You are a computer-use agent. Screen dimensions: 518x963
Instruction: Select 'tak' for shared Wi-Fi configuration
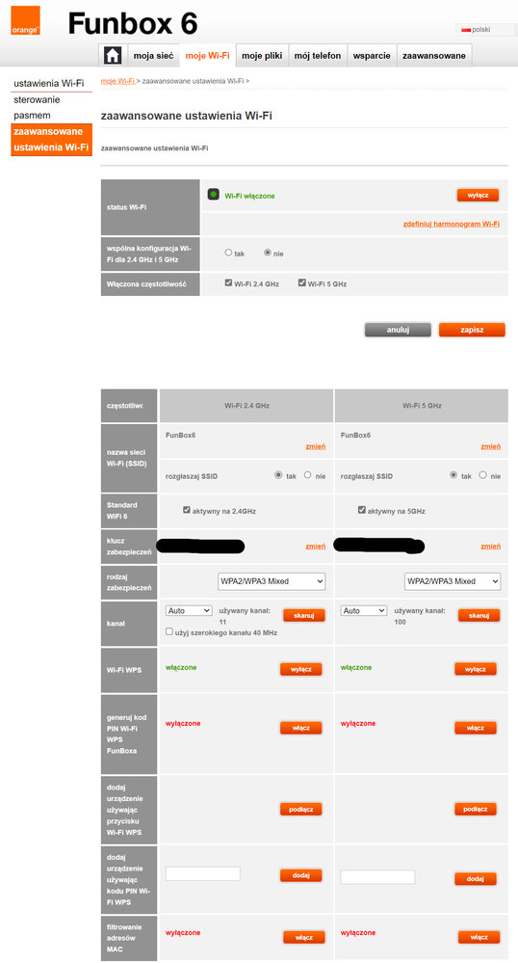228,253
